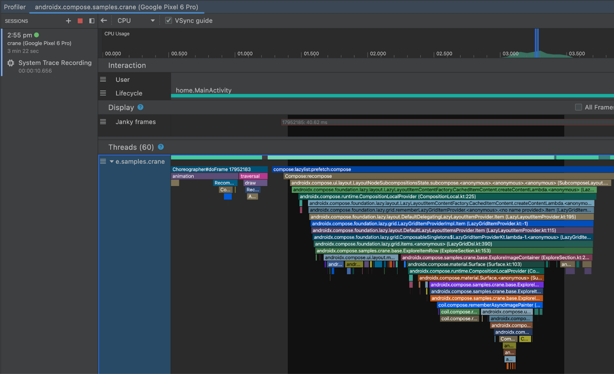Select the 2:55 pm crane session
This screenshot has width=614, height=374.
point(31,42)
